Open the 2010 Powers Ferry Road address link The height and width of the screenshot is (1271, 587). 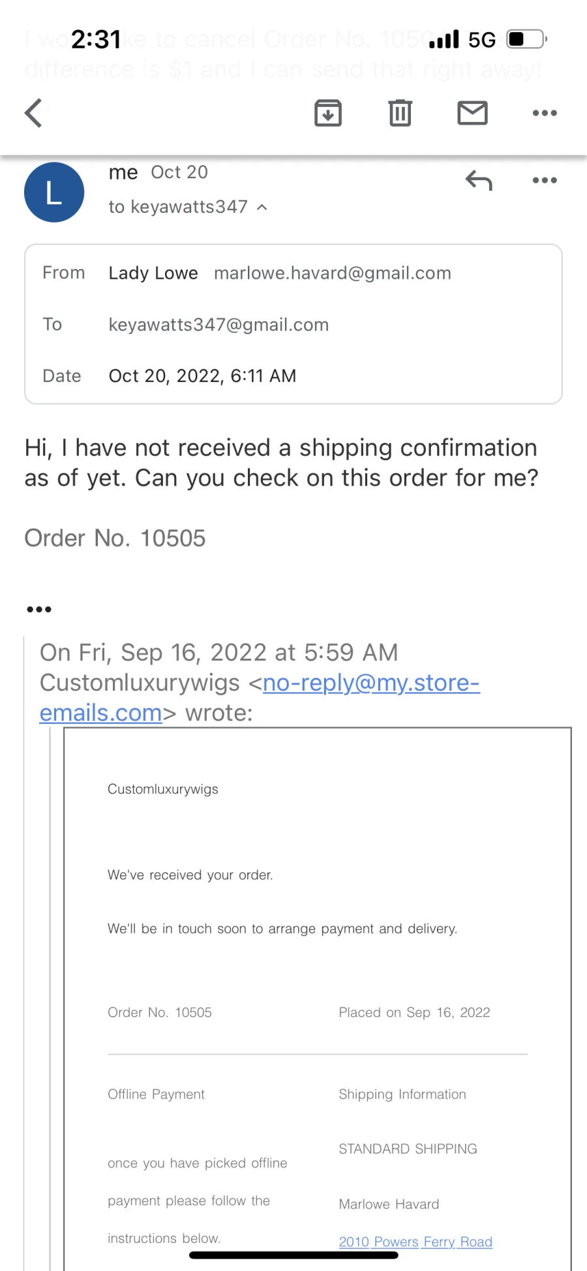pos(415,1242)
